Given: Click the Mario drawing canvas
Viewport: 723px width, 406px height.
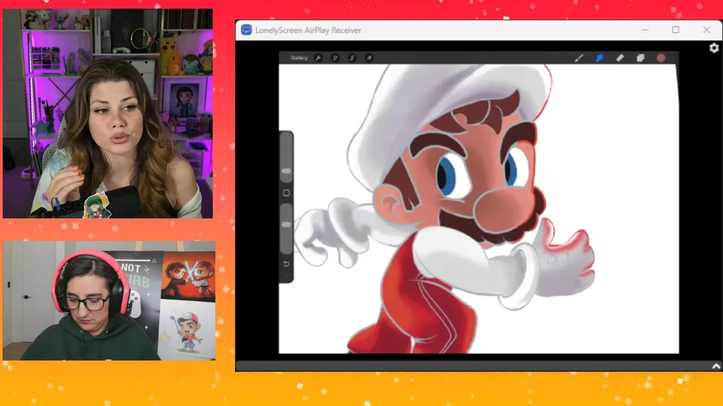Looking at the screenshot, I should 479,209.
